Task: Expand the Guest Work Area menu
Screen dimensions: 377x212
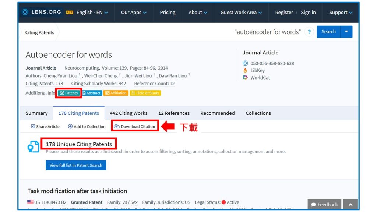Action: point(241,13)
